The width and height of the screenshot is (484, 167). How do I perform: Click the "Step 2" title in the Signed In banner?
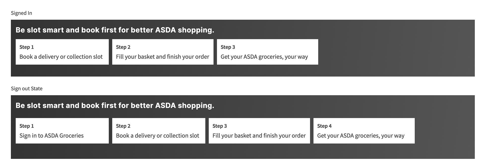123,47
